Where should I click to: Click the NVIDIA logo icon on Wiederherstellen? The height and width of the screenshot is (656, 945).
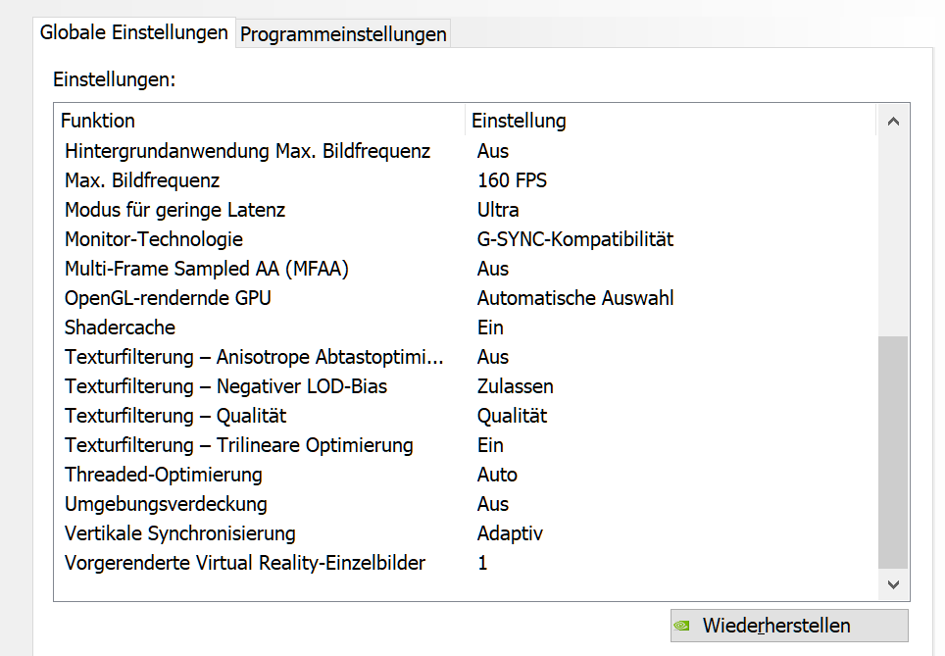[x=681, y=626]
